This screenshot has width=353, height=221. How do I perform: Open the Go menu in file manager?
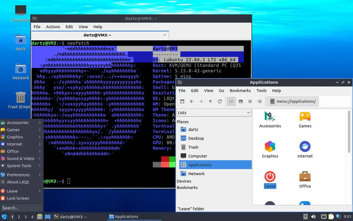point(221,91)
